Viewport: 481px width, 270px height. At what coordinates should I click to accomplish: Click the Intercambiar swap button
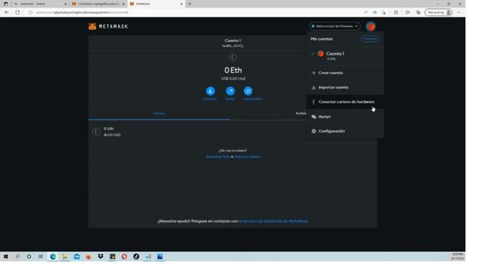point(248,91)
